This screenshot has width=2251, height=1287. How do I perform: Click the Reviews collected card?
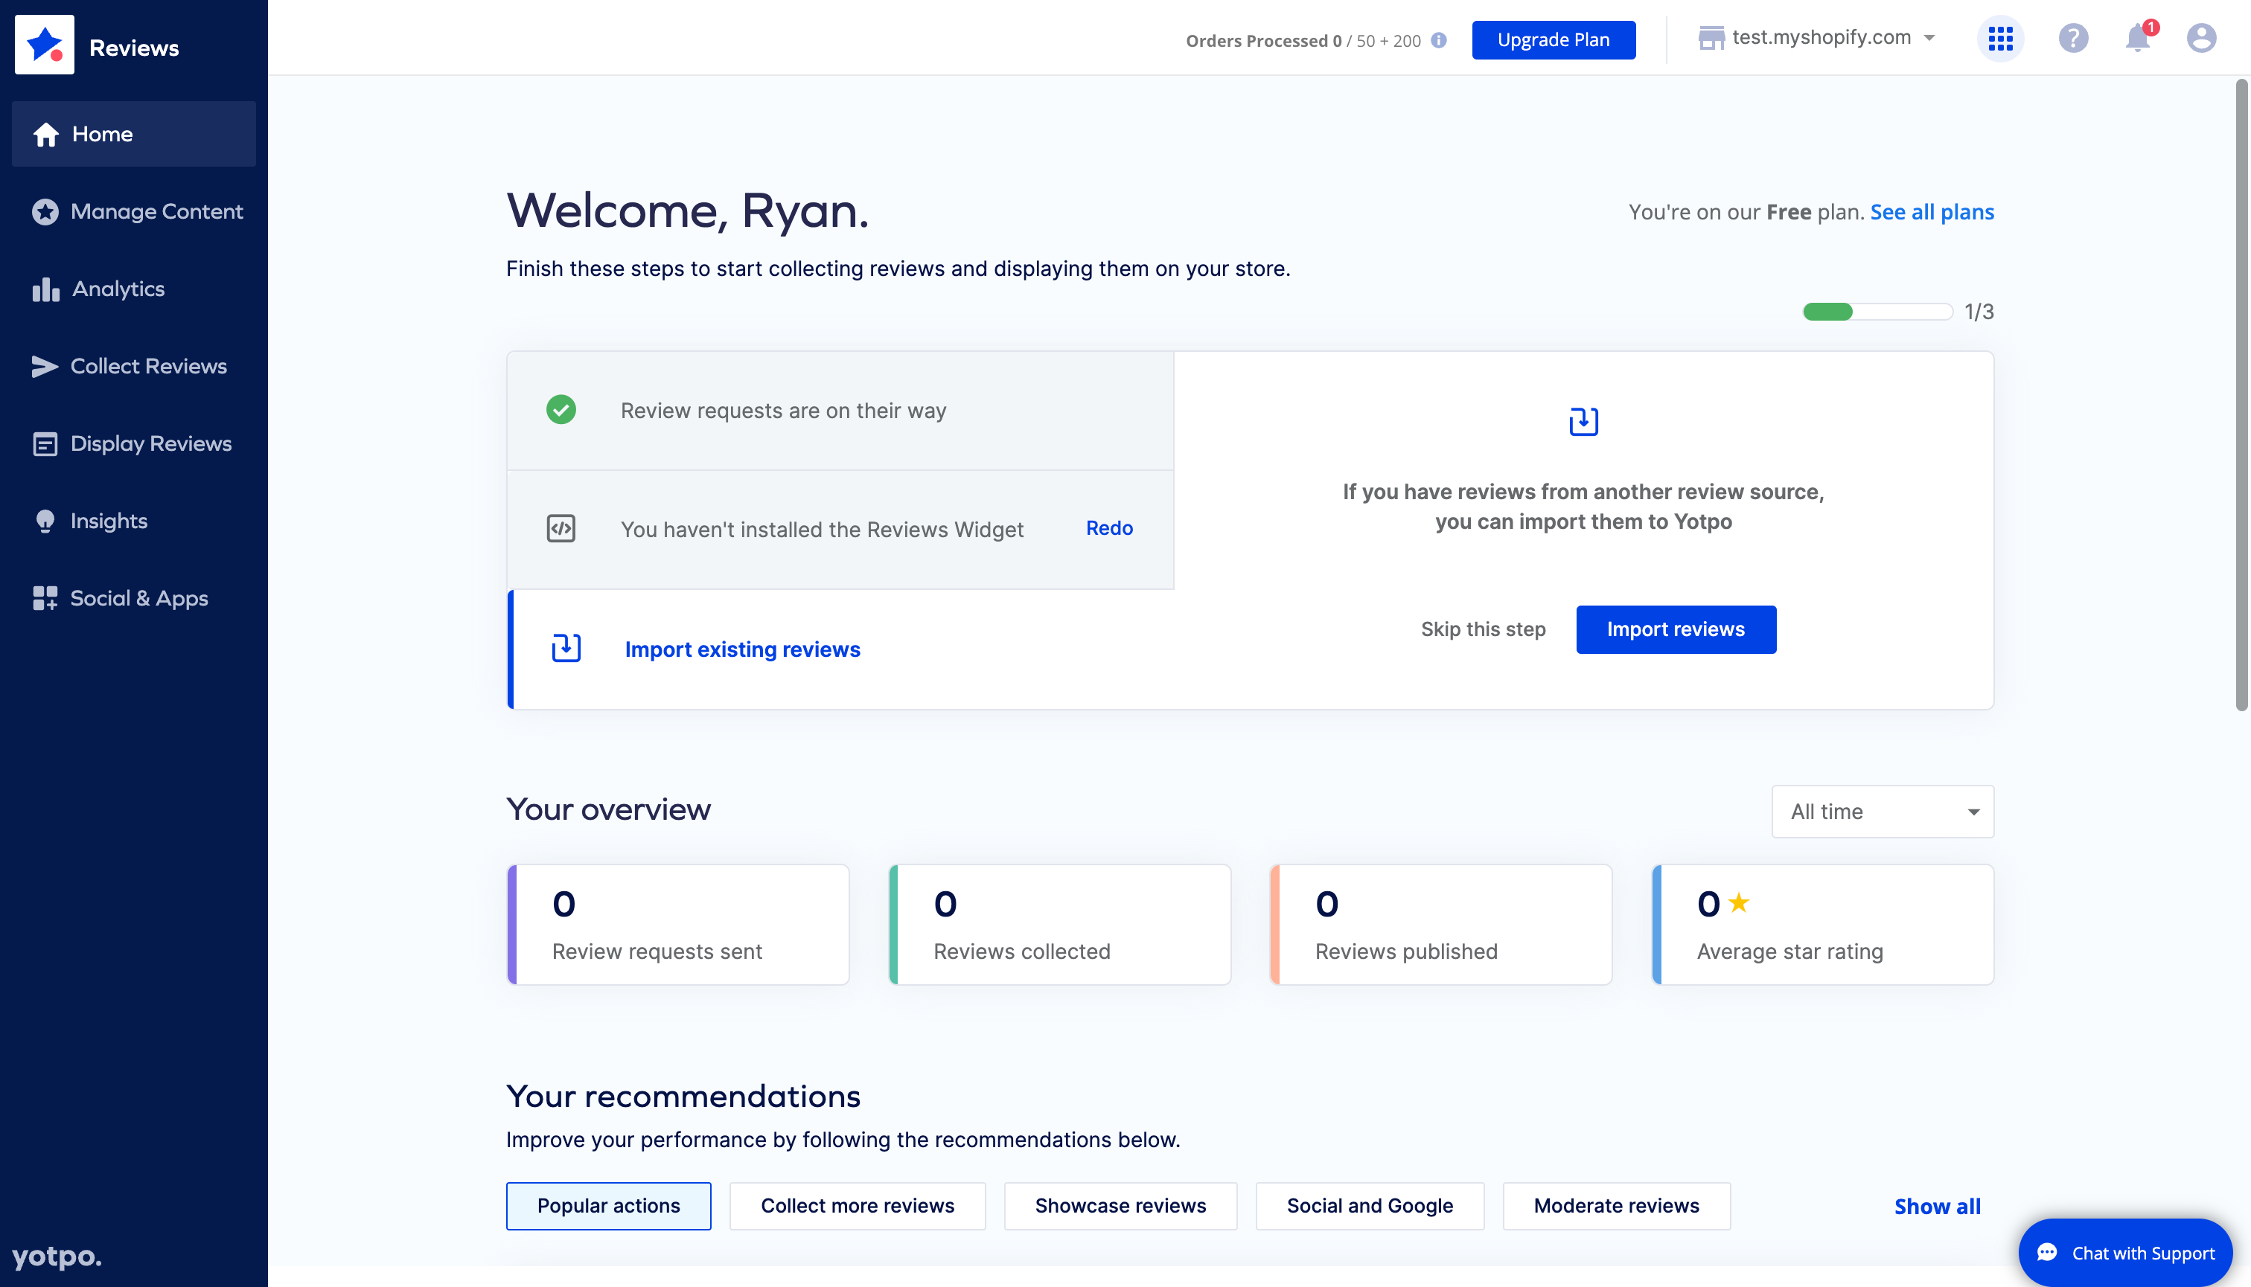coord(1059,925)
